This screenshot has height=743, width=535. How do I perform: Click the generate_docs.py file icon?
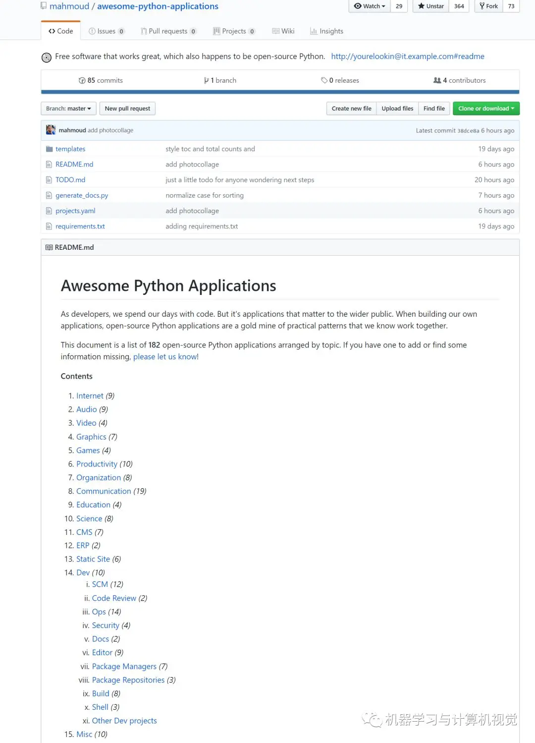(x=49, y=195)
